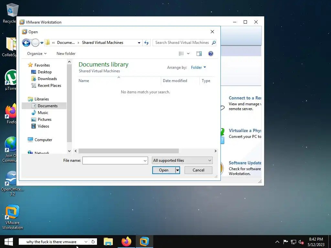Close the Open dialog with X
The width and height of the screenshot is (331, 248).
tap(212, 32)
